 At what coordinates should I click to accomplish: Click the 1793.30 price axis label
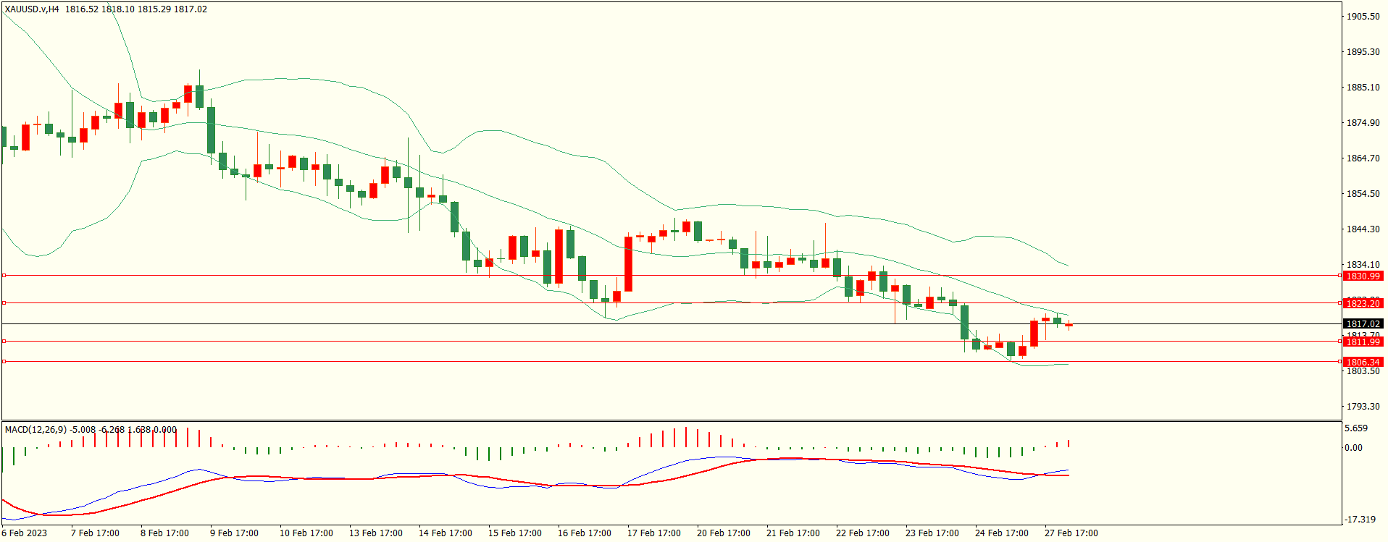(1363, 406)
